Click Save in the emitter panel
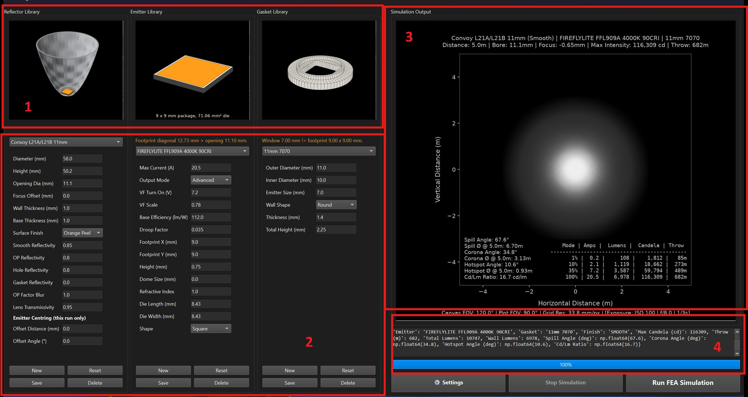Viewport: 748px width, 397px height. click(x=163, y=383)
